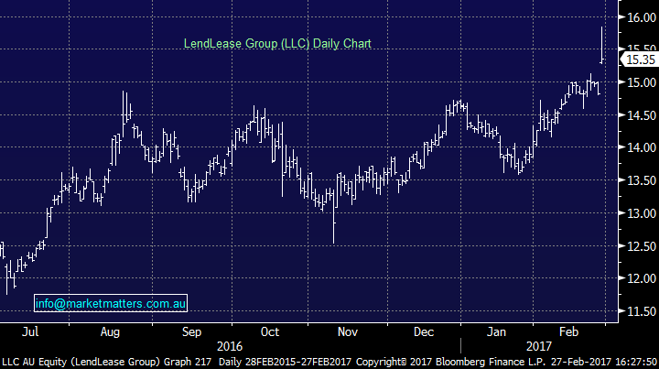Image resolution: width=659 pixels, height=369 pixels.
Task: Click the 15.35 current price tag
Action: click(x=639, y=60)
